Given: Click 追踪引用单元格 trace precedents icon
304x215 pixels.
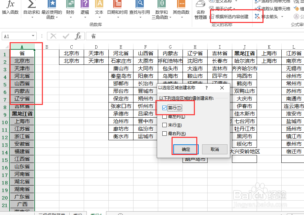Looking at the screenshot, I should [x=274, y=2].
